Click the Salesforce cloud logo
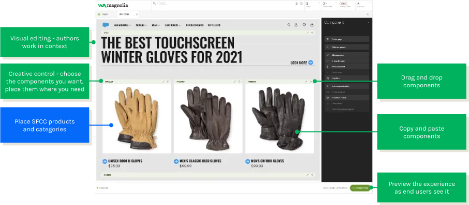 [x=106, y=25]
